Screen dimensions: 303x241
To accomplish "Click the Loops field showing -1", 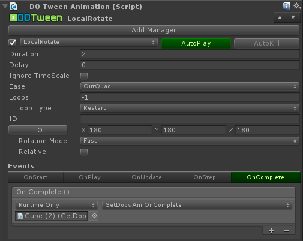I will click(x=190, y=97).
